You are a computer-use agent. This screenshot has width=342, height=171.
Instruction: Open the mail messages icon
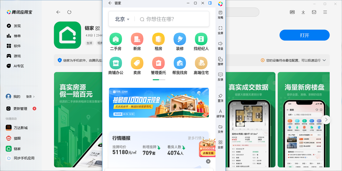[x=314, y=12]
